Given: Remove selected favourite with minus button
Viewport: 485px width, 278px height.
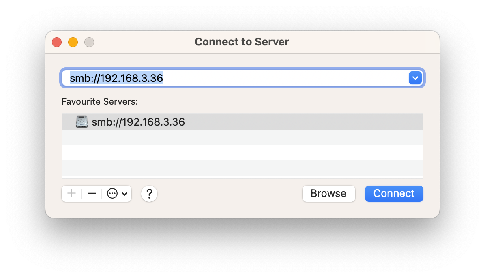Looking at the screenshot, I should (92, 194).
